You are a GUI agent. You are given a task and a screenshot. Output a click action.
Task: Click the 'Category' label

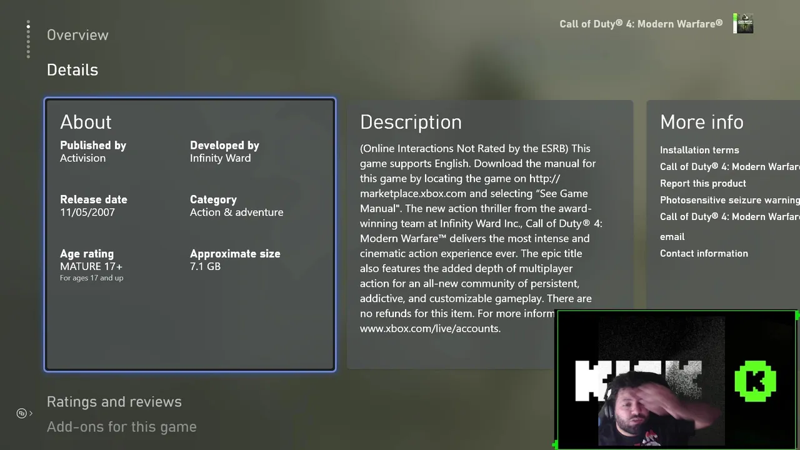click(x=213, y=200)
